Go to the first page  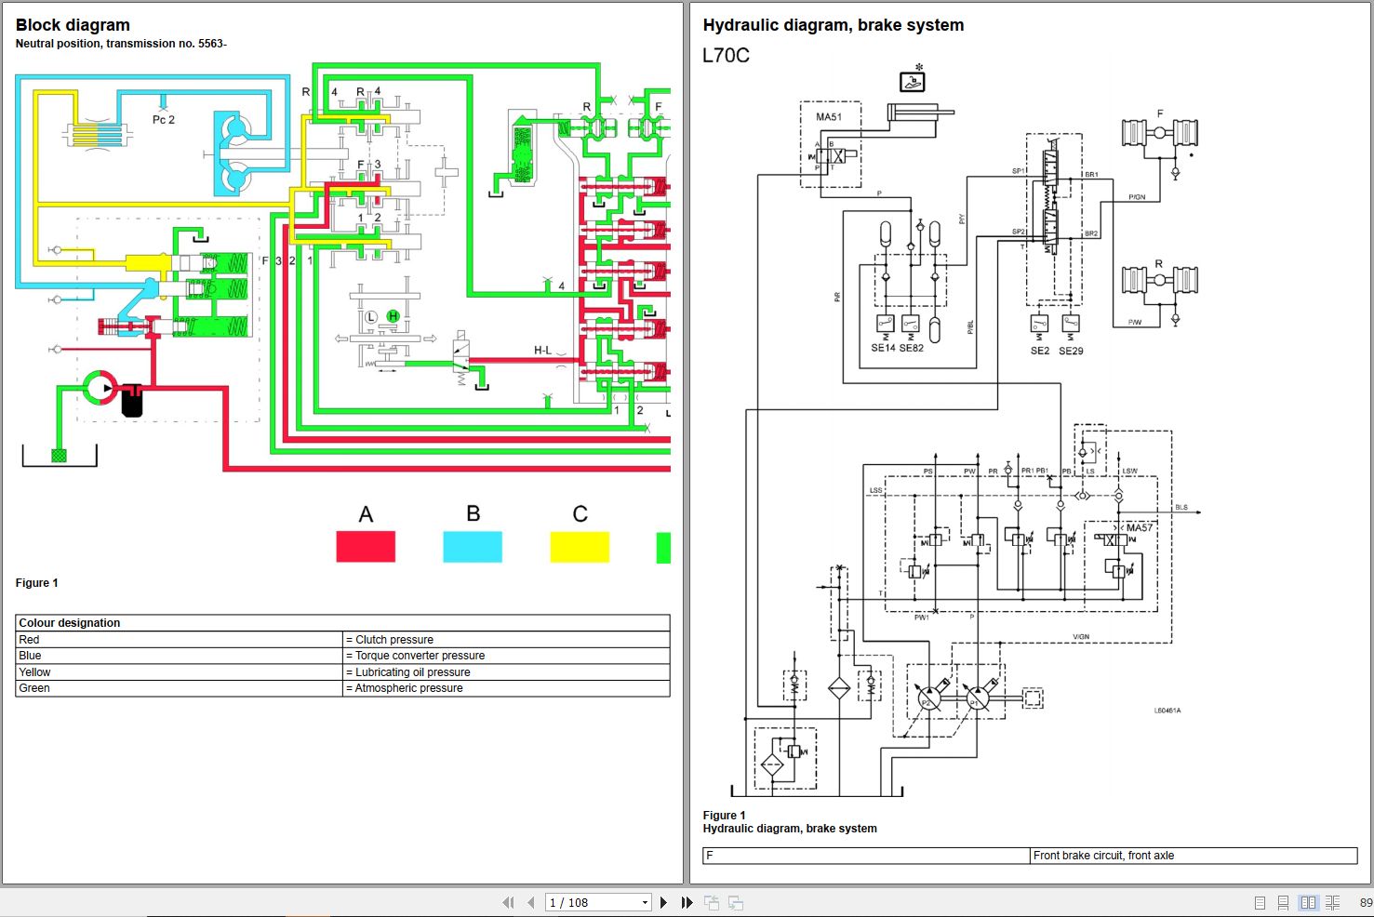[508, 902]
